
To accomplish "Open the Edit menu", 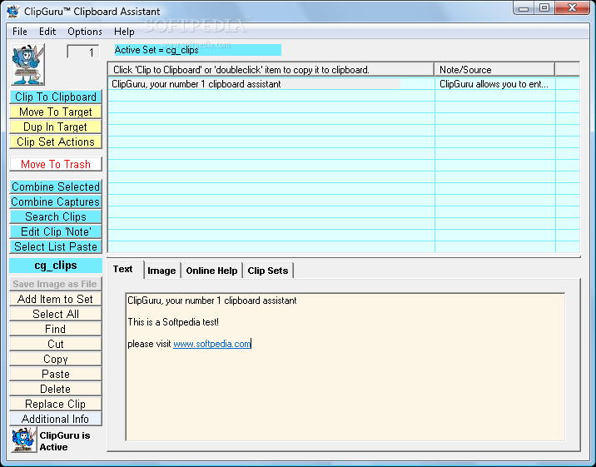I will (47, 32).
